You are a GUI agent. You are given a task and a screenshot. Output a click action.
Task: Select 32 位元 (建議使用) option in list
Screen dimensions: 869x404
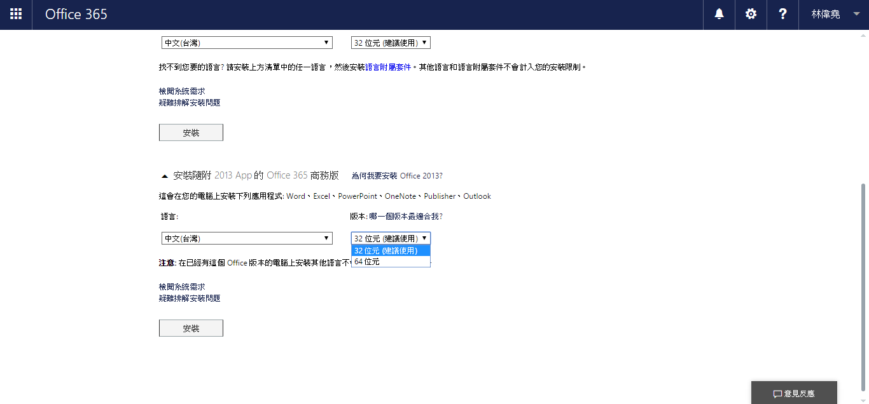(391, 250)
